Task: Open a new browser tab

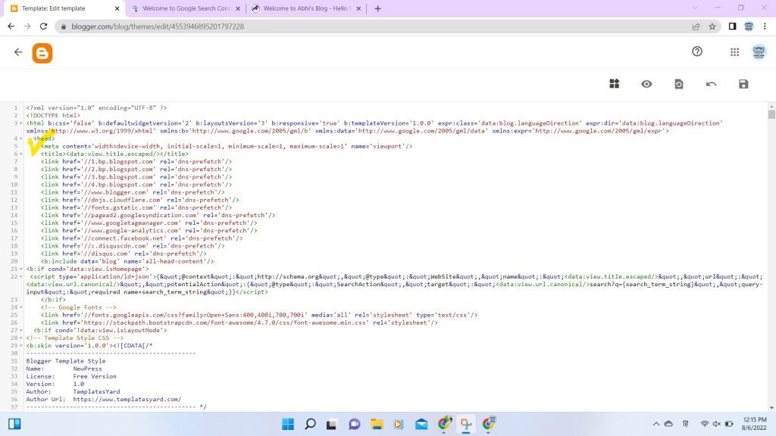Action: [x=377, y=8]
